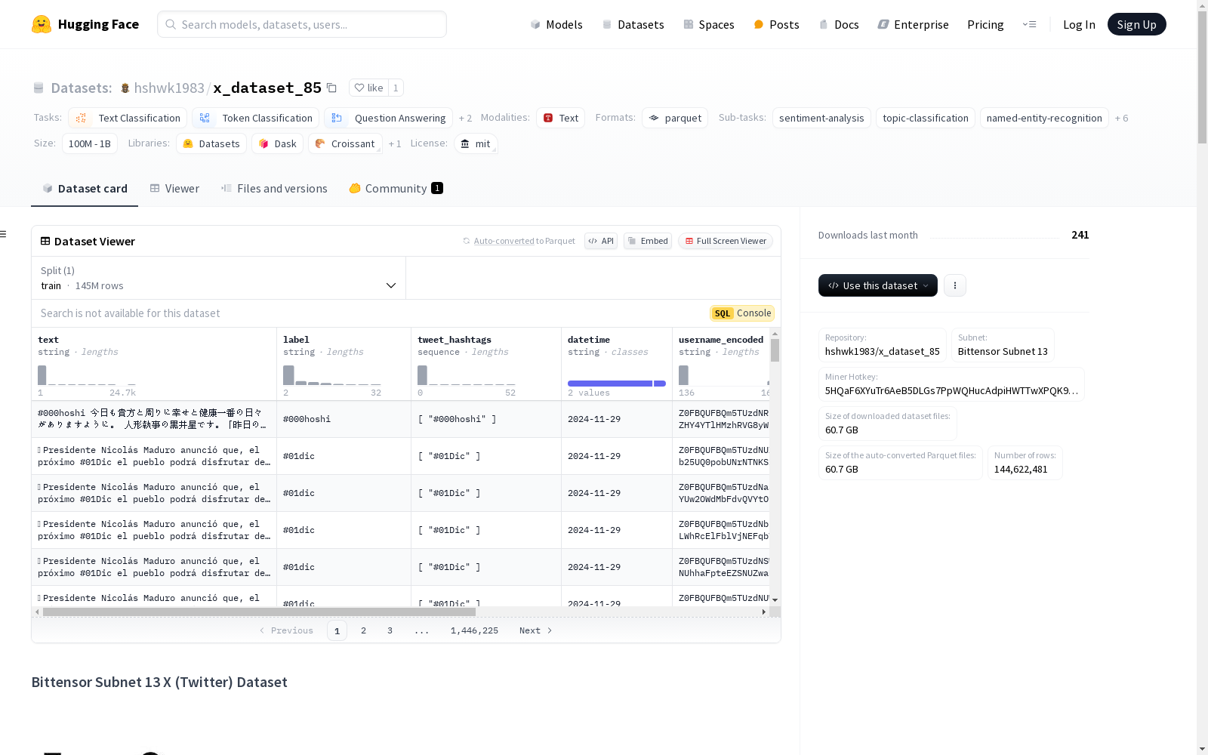
Task: Click the viewer vertical scrollbar thumb
Action: pos(775,350)
